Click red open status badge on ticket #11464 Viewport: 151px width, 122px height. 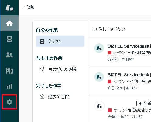pyautogui.click(x=109, y=81)
